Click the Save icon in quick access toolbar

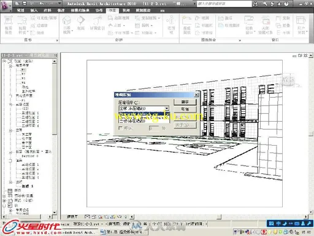(25, 4)
